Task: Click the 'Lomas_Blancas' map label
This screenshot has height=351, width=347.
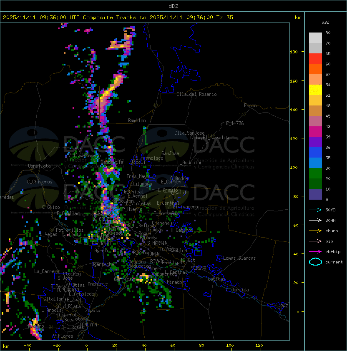Action: click(x=239, y=258)
